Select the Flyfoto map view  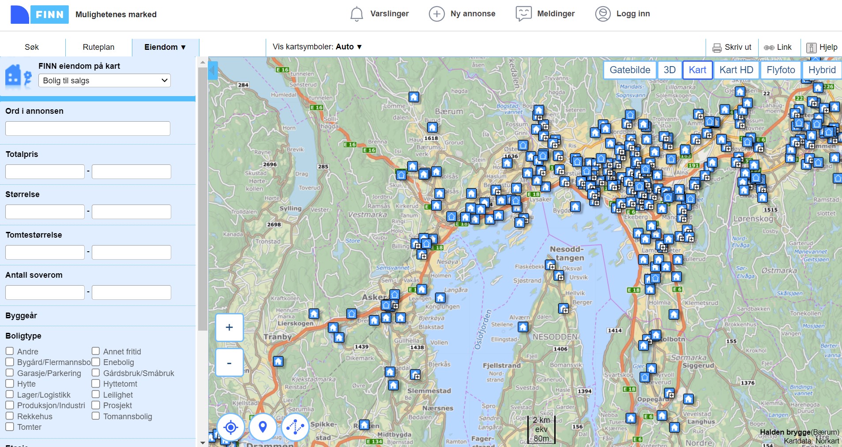click(x=780, y=70)
